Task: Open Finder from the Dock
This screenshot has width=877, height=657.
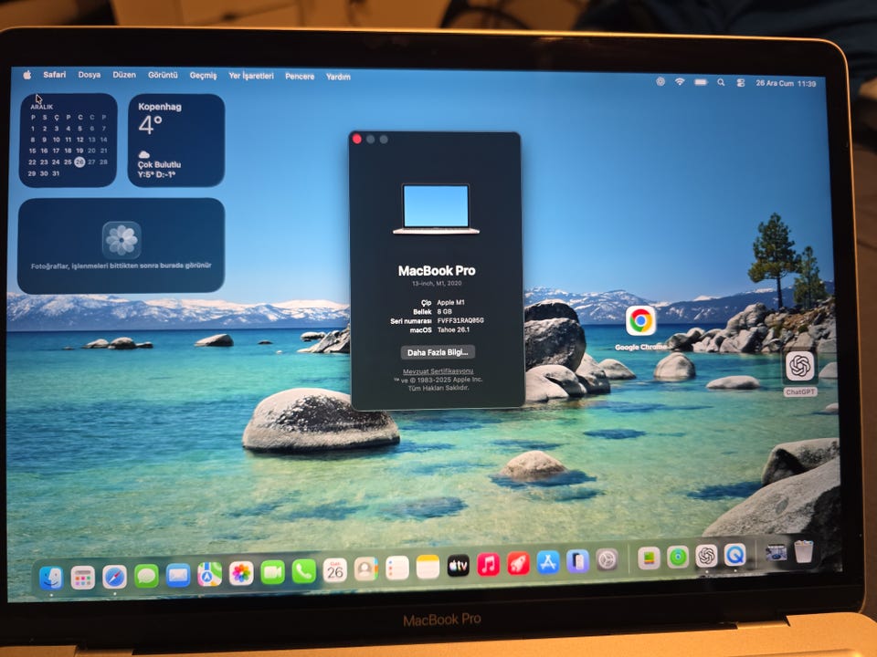Action: point(51,579)
